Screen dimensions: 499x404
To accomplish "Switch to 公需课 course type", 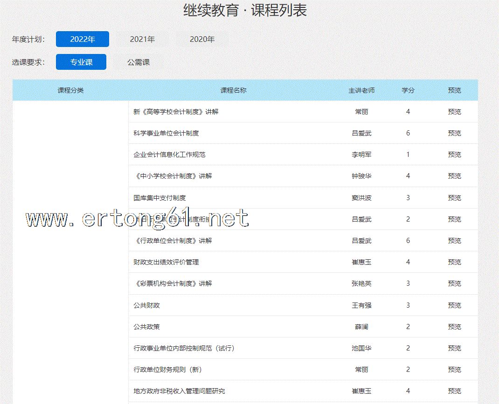I will (x=139, y=62).
